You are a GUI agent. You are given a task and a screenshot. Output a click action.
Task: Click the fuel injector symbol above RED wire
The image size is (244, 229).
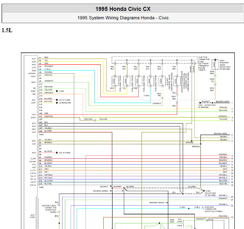tap(138, 81)
